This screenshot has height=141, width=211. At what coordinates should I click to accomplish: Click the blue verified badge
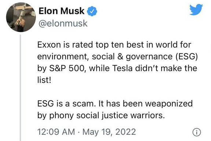(92, 11)
